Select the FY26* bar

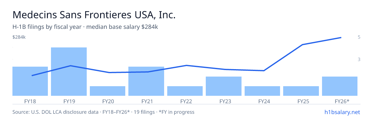(x=340, y=86)
